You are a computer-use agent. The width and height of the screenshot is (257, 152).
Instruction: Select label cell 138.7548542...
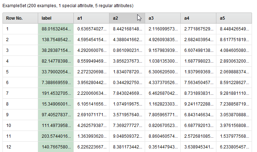pyautogui.click(x=56, y=40)
